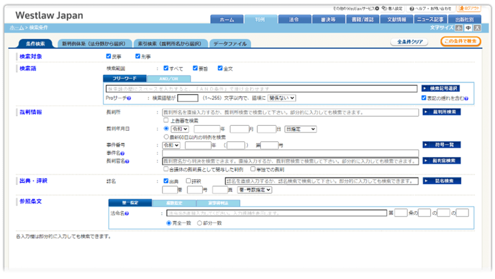Click help icon next to 裁判官名

(127, 161)
